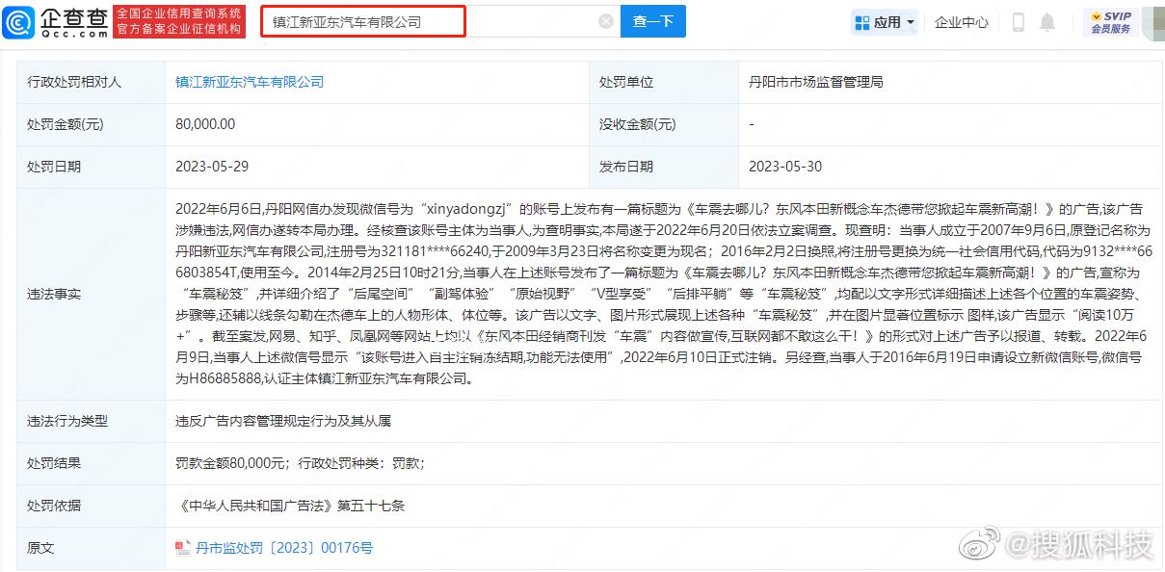This screenshot has width=1165, height=572.
Task: Click the 没收金额(元) label
Action: (637, 125)
